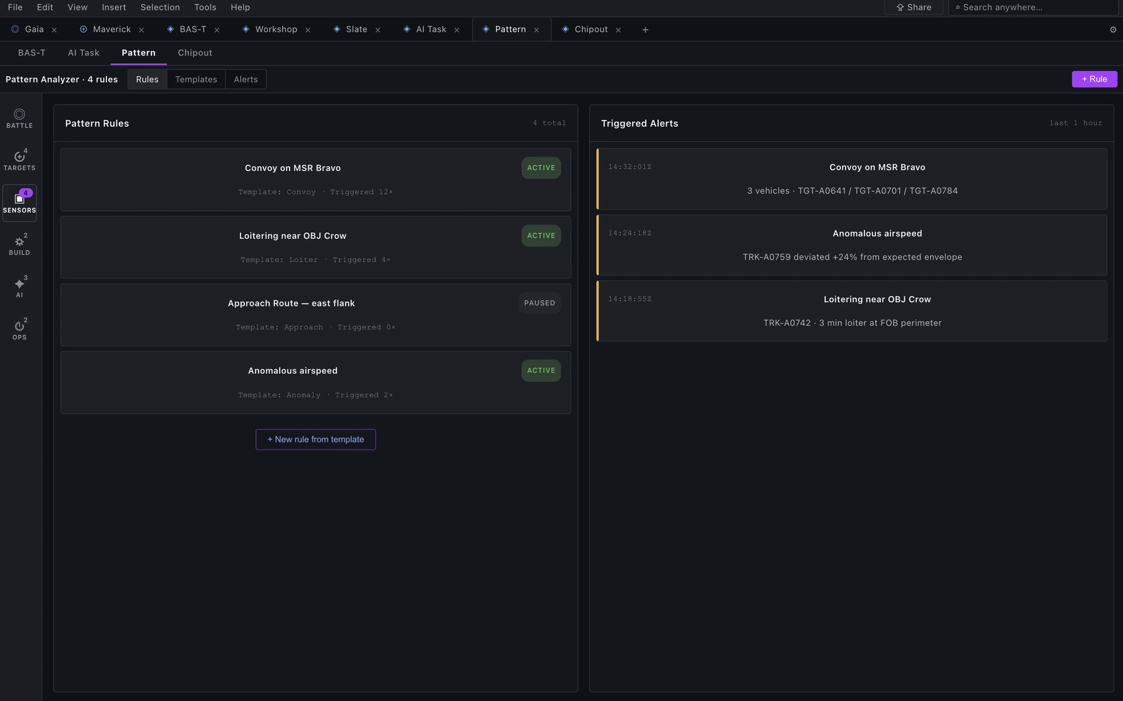Open the Ops sidebar icon
Image resolution: width=1123 pixels, height=701 pixels.
point(19,330)
